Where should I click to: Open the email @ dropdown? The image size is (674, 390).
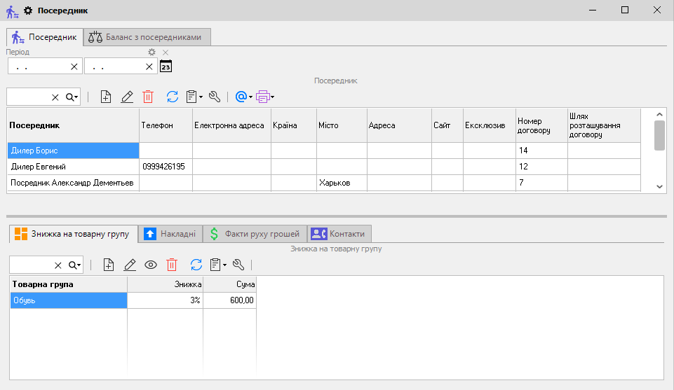[x=244, y=97]
